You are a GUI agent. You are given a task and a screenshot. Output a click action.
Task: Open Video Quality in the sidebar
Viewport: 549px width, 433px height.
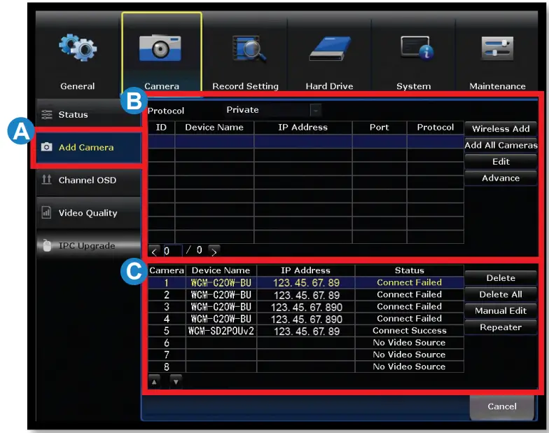tap(89, 213)
